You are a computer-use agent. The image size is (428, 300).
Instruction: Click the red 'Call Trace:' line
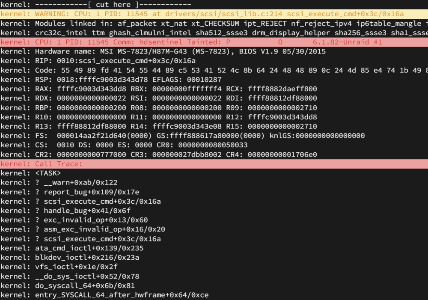pyautogui.click(x=214, y=164)
